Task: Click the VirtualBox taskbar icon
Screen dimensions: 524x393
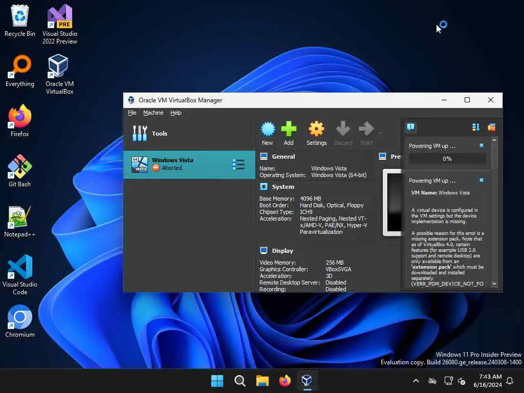Action: pyautogui.click(x=307, y=381)
